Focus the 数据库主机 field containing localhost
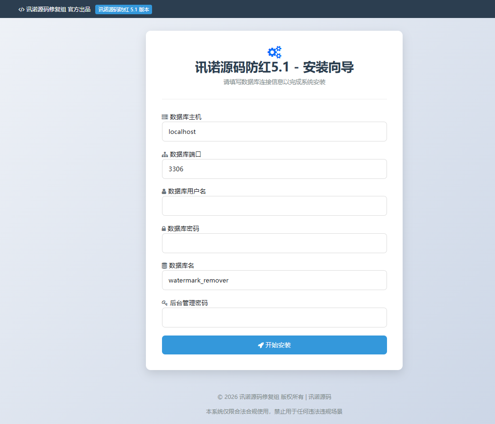 pyautogui.click(x=274, y=132)
